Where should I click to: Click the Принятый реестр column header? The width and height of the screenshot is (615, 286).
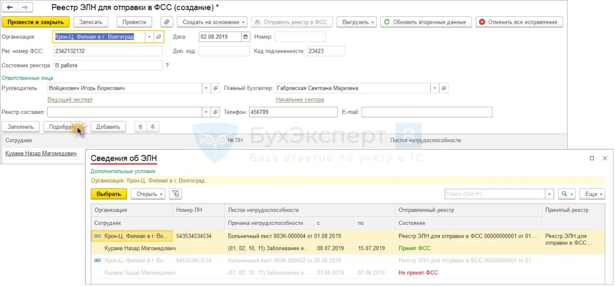click(x=574, y=210)
